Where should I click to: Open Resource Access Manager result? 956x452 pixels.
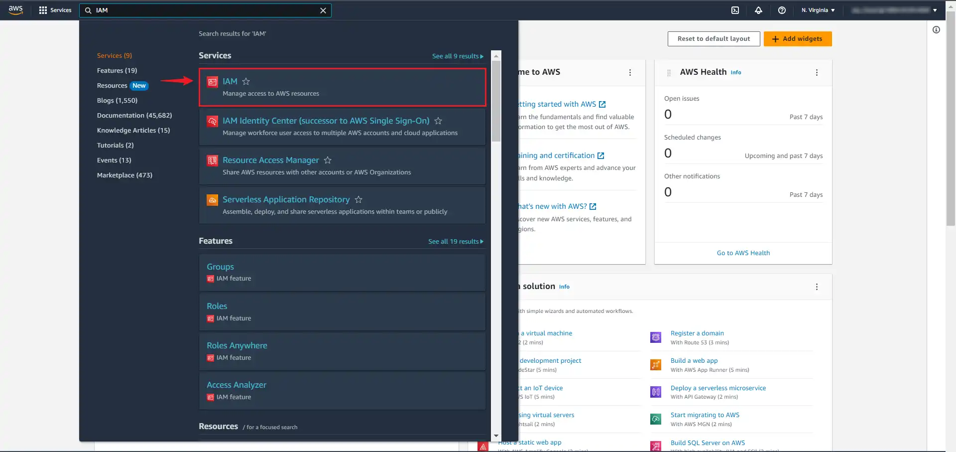click(270, 160)
